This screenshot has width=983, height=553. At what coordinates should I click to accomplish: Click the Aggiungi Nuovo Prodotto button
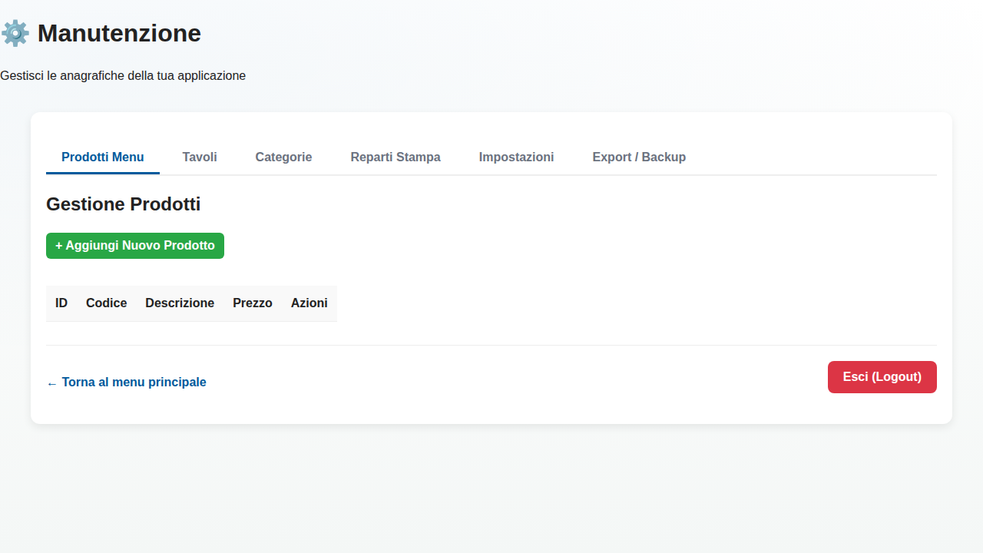135,246
